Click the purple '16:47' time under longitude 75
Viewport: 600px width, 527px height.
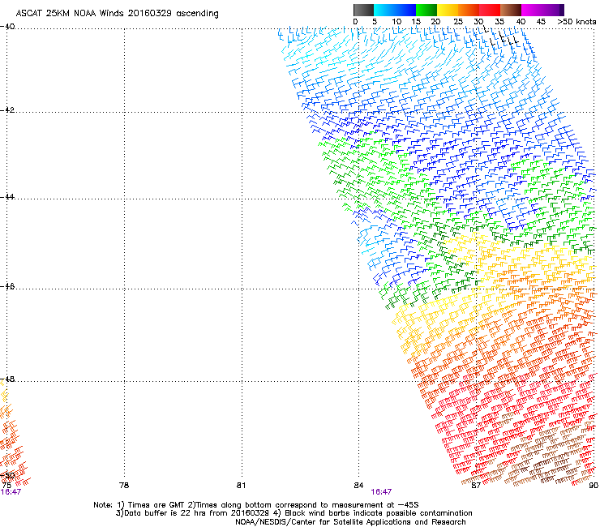tap(11, 492)
